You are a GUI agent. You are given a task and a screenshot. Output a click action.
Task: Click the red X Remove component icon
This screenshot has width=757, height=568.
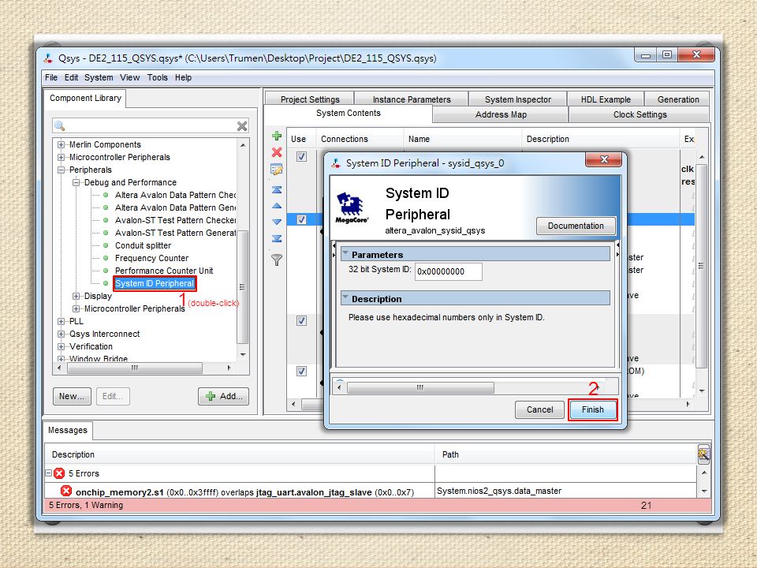click(277, 152)
